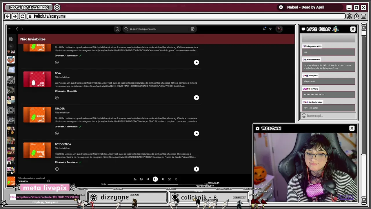Select the Now Streaming tab
Viewport: 371px width, 209px height.
point(29,7)
